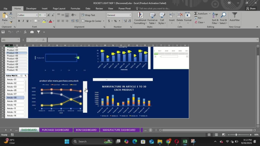The width and height of the screenshot is (260, 146).
Task: Open Cell Styles dropdown
Action: (x=162, y=18)
